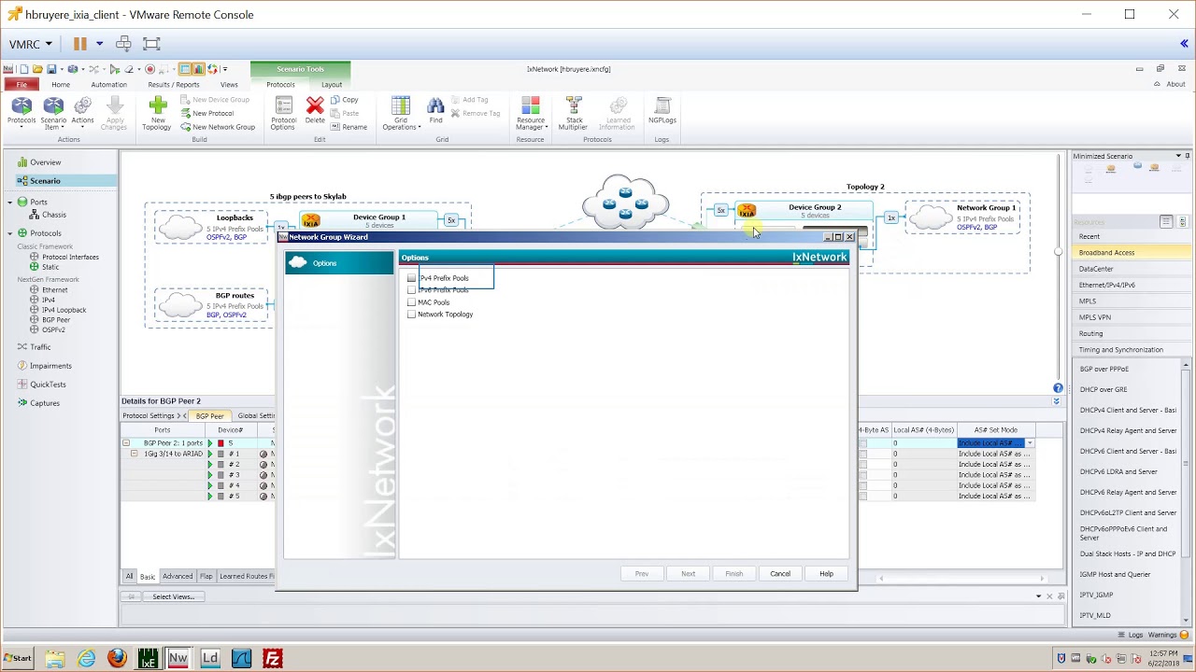
Task: Click the Open folder icon in quick access toolbar
Action: click(x=37, y=69)
